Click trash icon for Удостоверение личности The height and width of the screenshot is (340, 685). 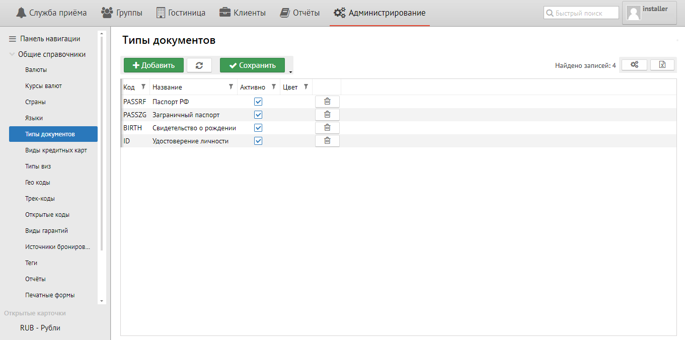327,141
